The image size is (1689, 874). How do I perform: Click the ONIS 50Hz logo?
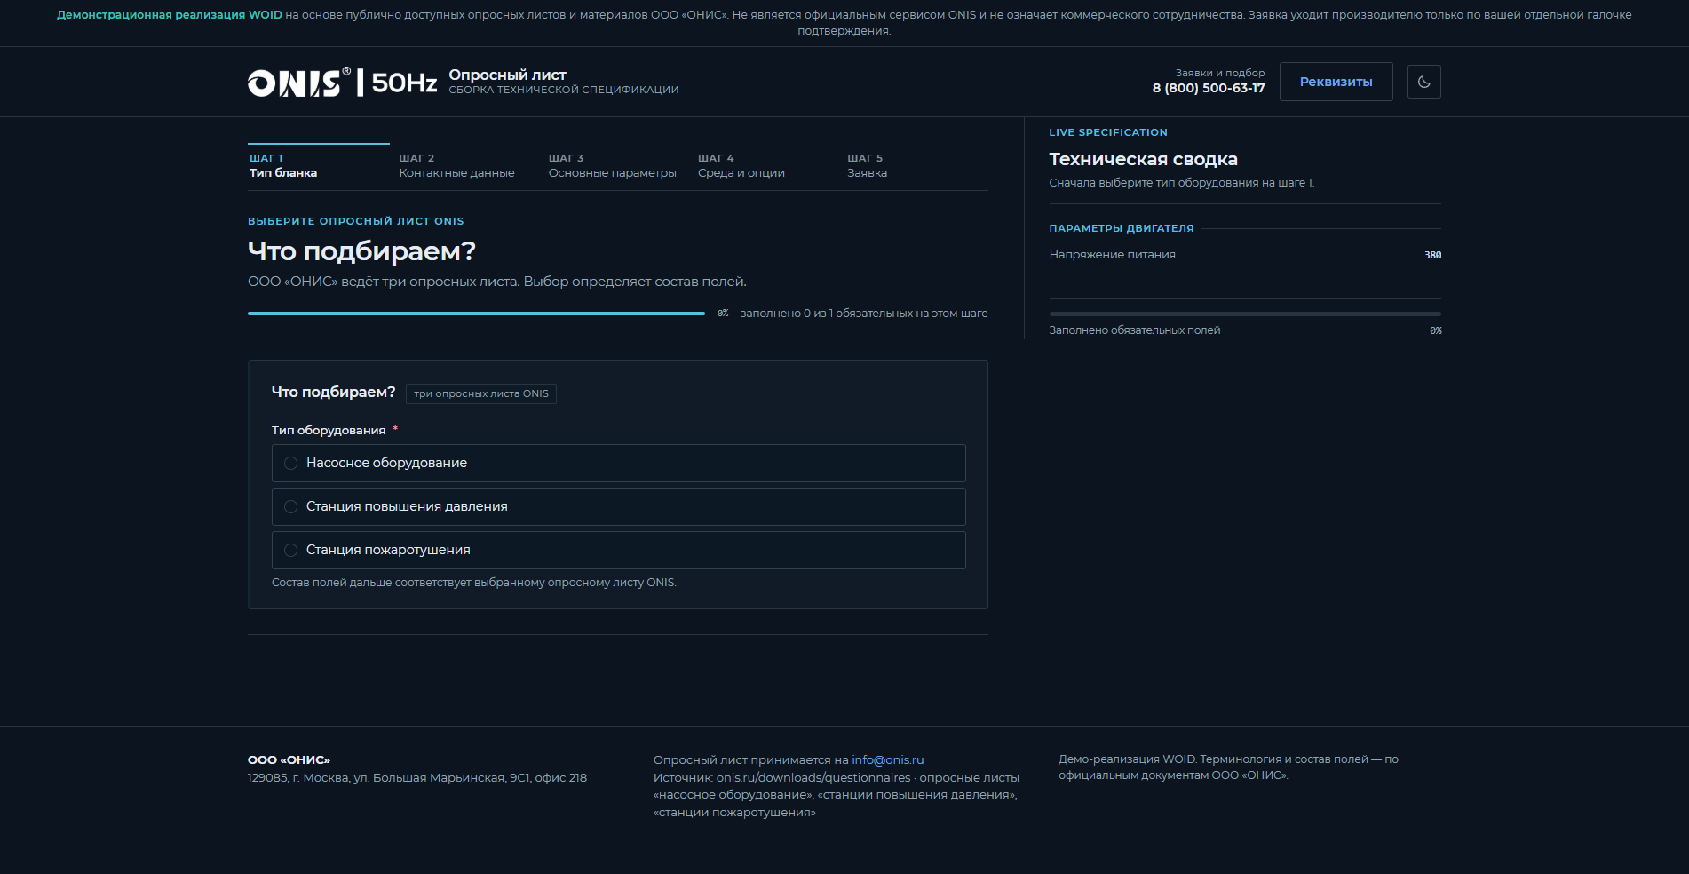pyautogui.click(x=342, y=83)
